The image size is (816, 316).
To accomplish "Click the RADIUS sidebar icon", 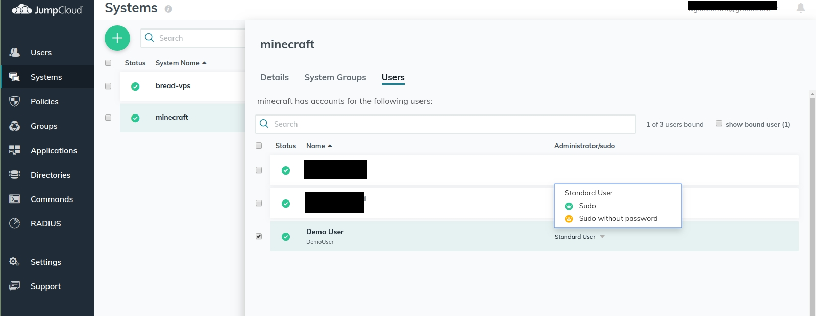I will tap(15, 223).
